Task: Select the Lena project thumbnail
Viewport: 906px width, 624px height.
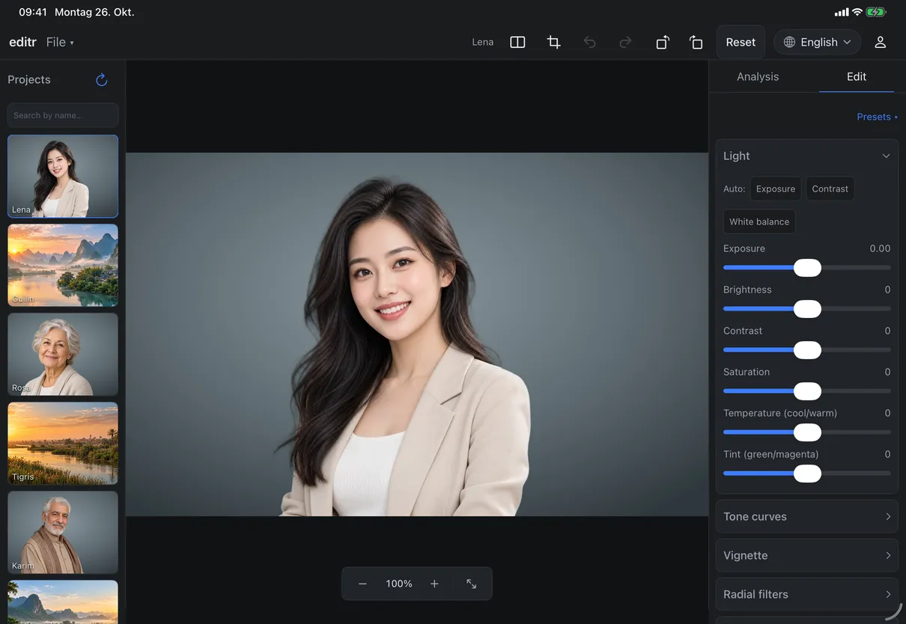Action: (63, 176)
